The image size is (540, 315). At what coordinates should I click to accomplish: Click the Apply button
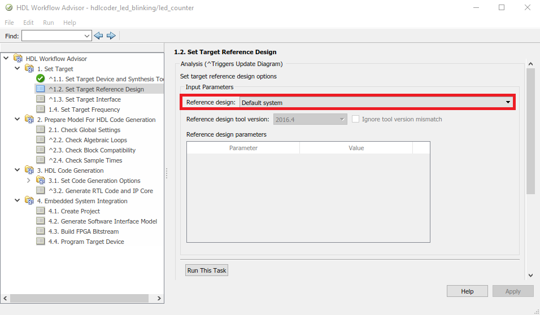[x=513, y=291]
